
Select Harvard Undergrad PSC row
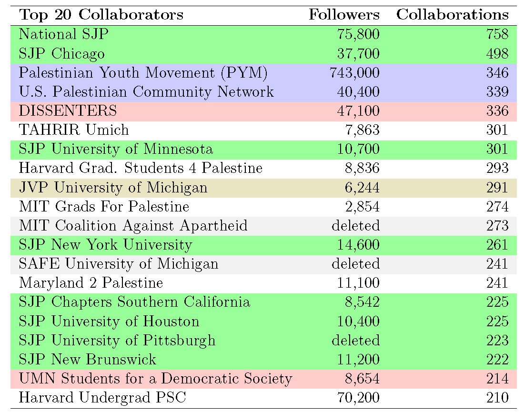(102, 398)
